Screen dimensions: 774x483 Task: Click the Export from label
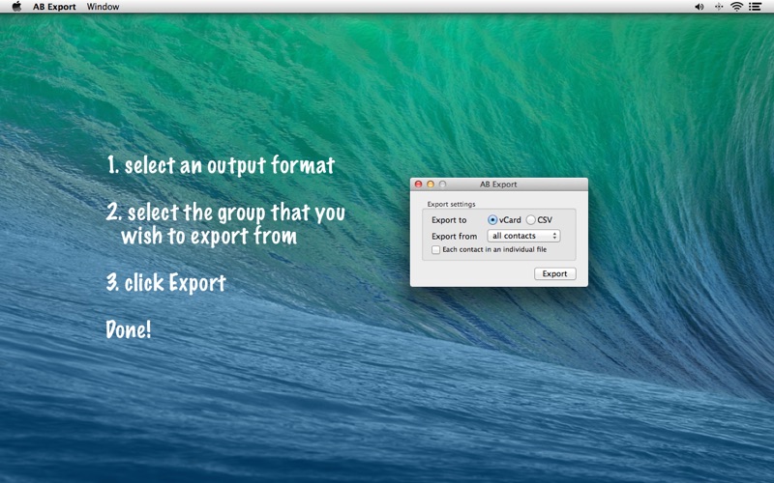(454, 236)
